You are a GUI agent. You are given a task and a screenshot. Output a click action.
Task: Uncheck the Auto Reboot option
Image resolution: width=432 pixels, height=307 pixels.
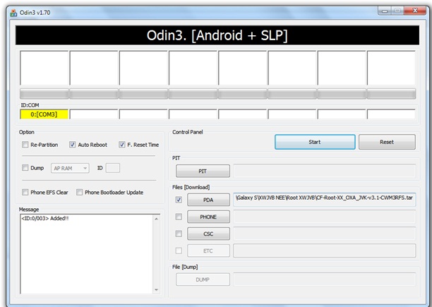coord(72,145)
